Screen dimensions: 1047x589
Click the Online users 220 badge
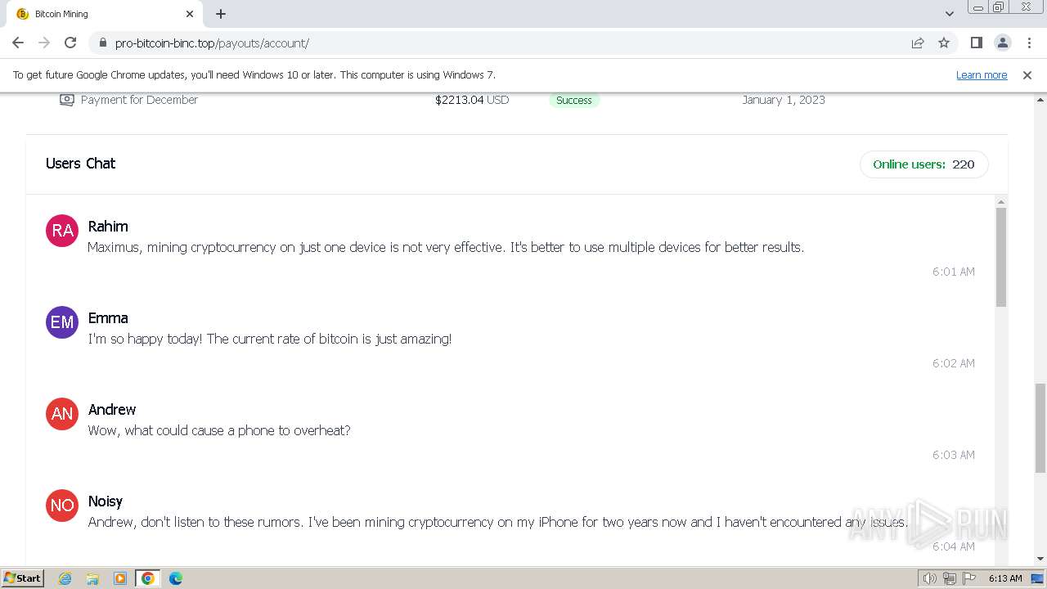coord(923,164)
